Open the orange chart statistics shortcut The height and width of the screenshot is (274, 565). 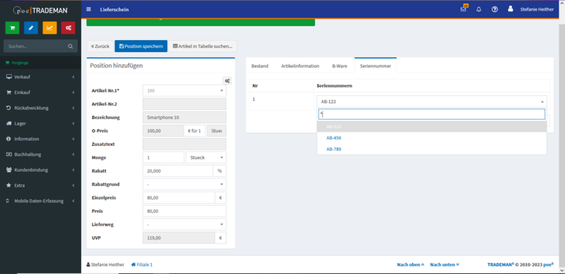click(x=49, y=28)
